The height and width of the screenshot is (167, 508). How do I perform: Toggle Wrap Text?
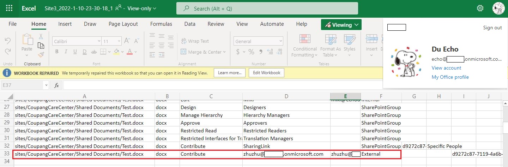195,41
